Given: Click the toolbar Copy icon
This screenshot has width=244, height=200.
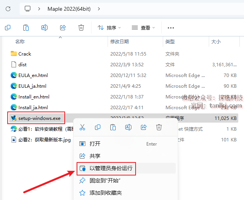Looking at the screenshot, I should [x=8, y=28].
